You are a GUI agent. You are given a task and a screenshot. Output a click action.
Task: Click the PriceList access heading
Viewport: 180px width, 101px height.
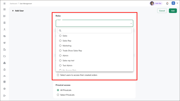point(63,85)
